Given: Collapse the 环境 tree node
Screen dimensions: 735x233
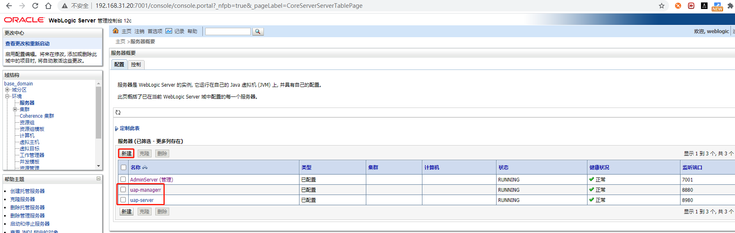Looking at the screenshot, I should tap(7, 96).
